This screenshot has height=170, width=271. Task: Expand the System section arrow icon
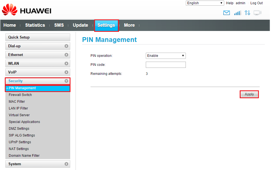[66, 164]
